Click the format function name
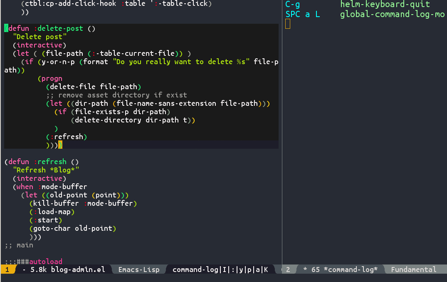This screenshot has width=447, height=282. pos(96,62)
